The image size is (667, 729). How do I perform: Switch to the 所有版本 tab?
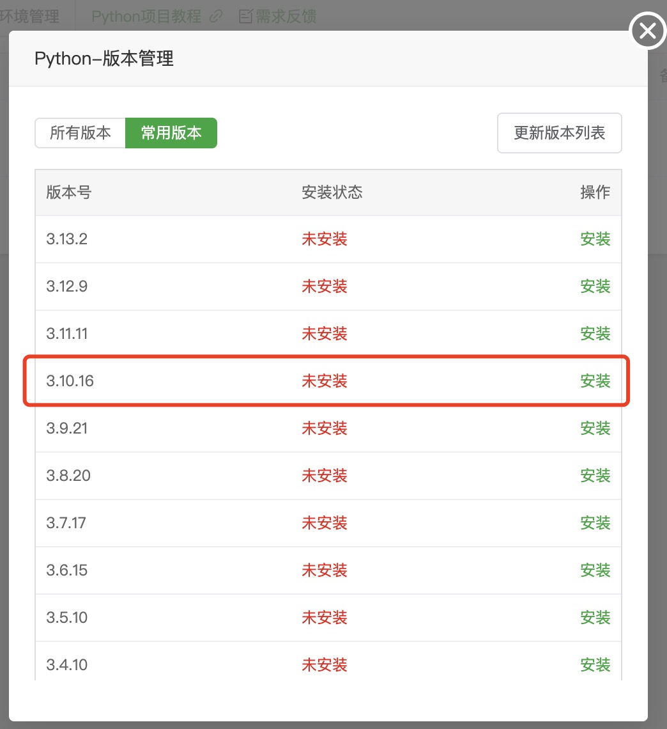tap(80, 133)
